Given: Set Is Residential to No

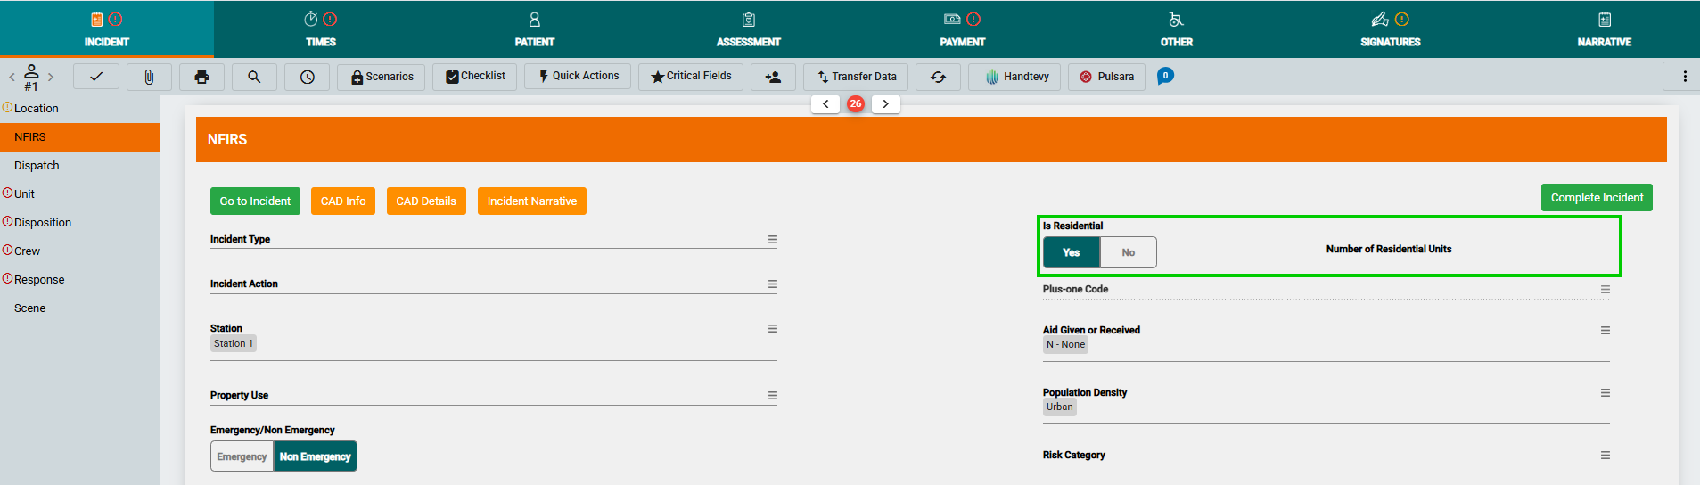Looking at the screenshot, I should (x=1128, y=252).
